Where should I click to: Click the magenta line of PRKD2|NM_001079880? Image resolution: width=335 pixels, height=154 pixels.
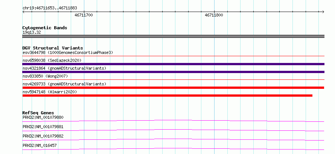[x=173, y=121]
